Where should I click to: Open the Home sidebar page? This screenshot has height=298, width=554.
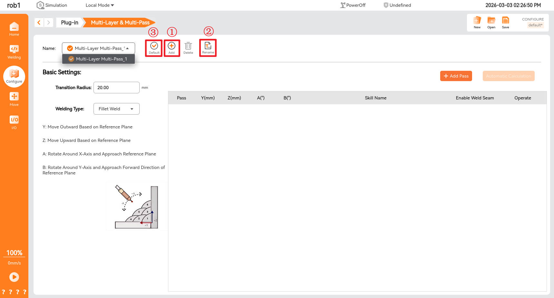[x=14, y=29]
